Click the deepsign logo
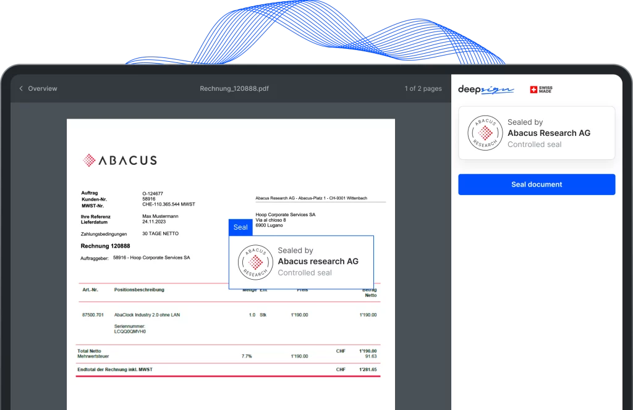 486,90
